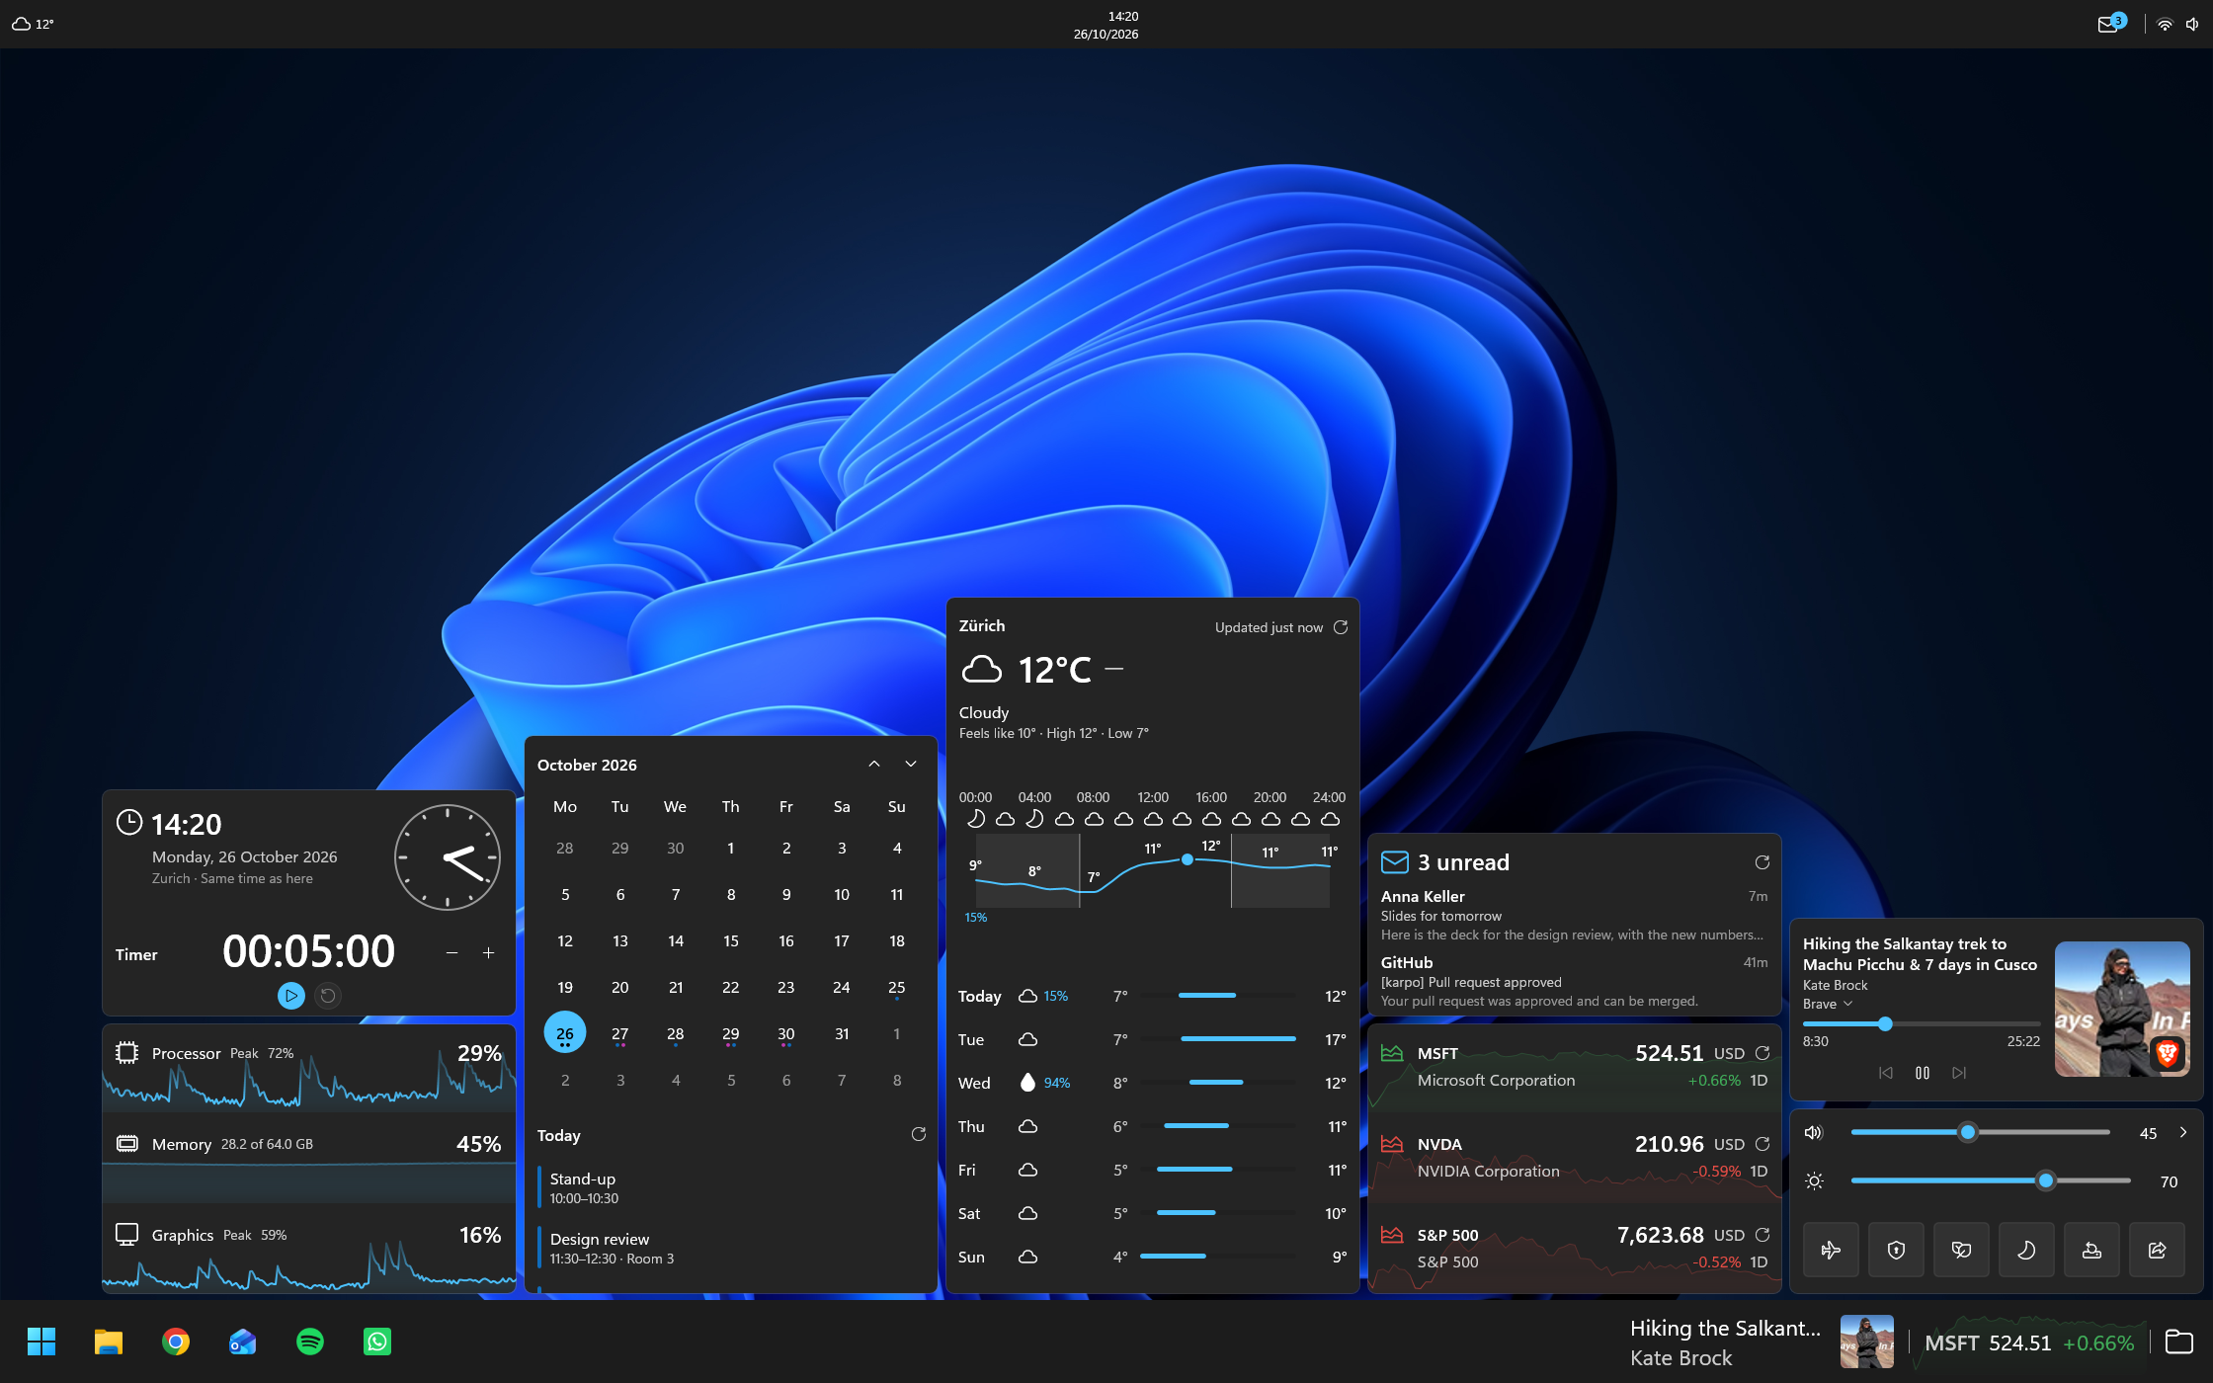Image resolution: width=2213 pixels, height=1383 pixels.
Task: Adjust the volume slider
Action: point(1980,1132)
